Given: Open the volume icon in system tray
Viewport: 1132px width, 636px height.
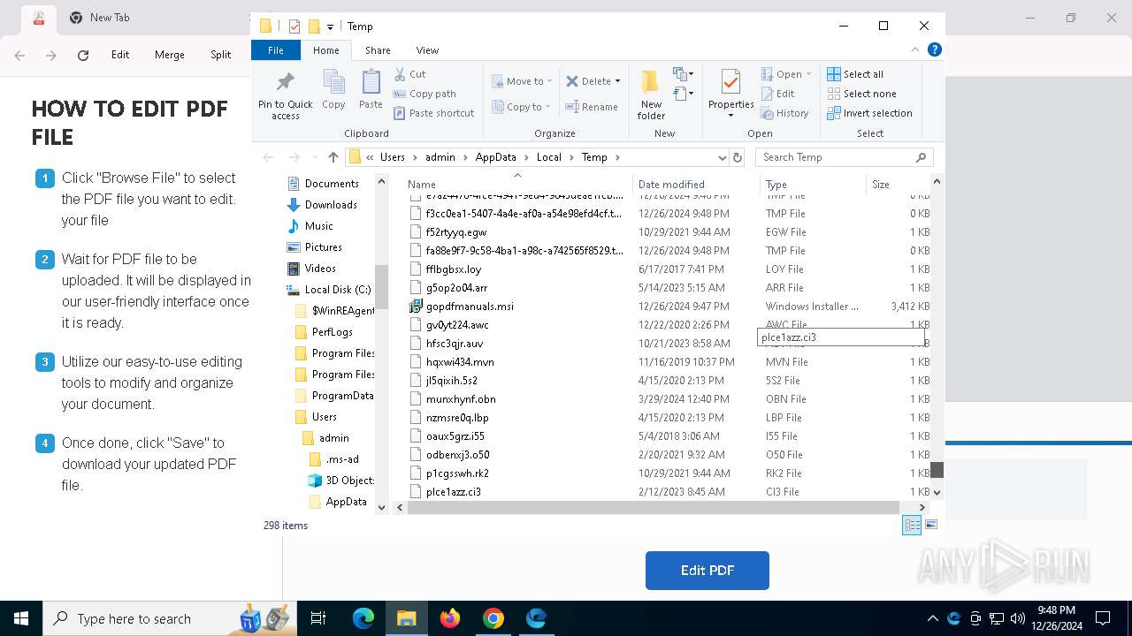Looking at the screenshot, I should pyautogui.click(x=1017, y=618).
